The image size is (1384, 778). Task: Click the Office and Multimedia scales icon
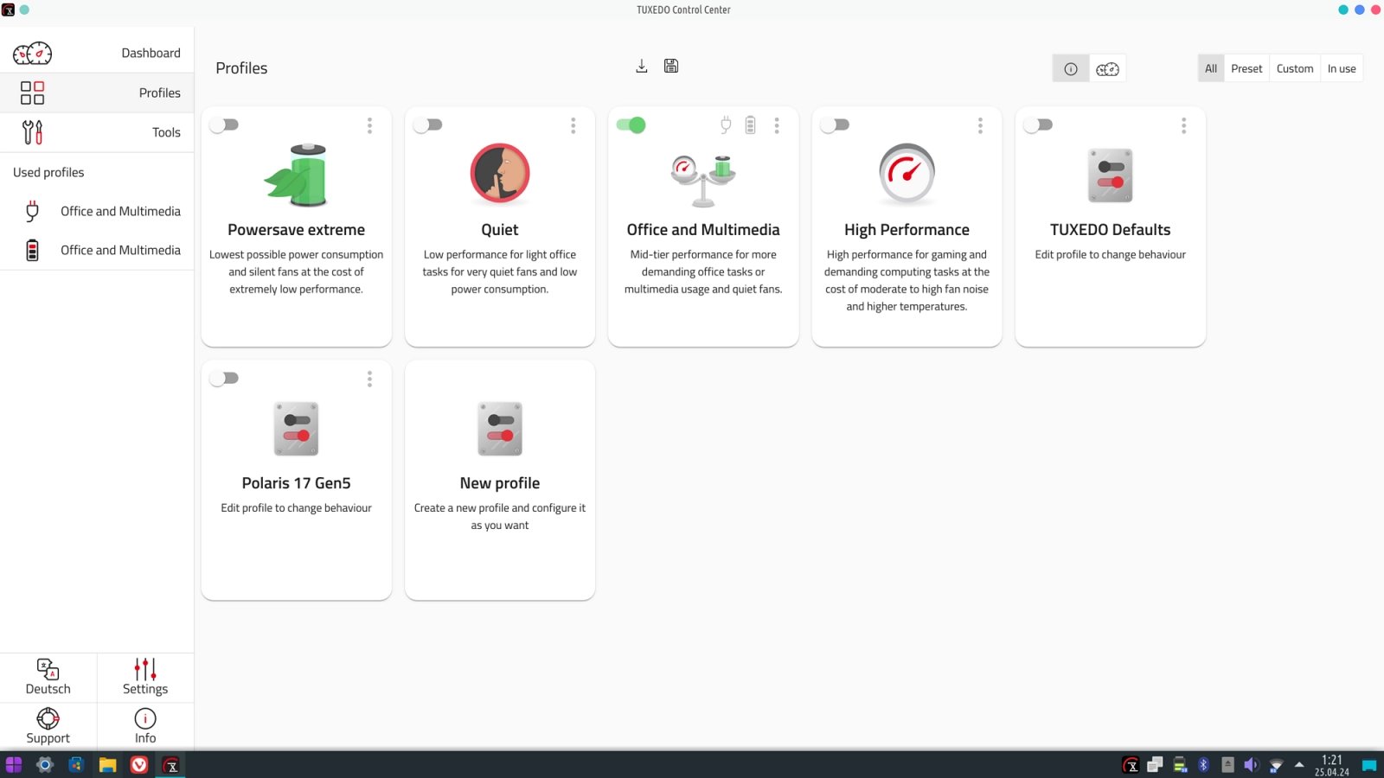703,180
